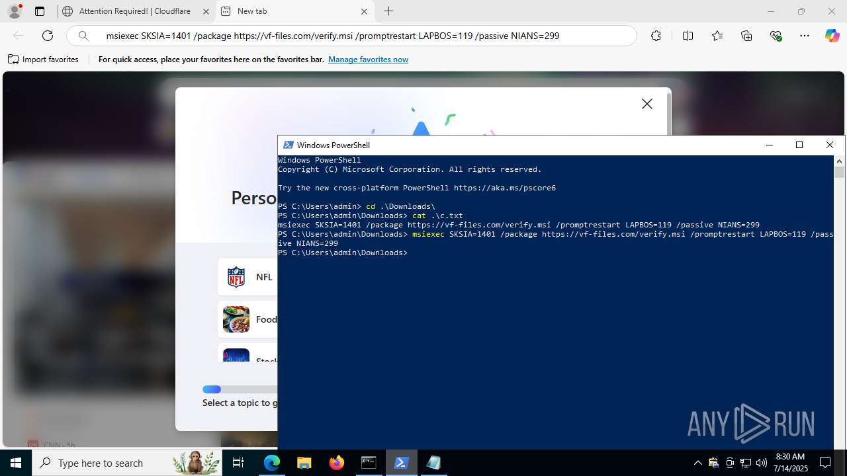Image resolution: width=847 pixels, height=476 pixels.
Task: Open Firefox from taskbar
Action: (x=336, y=463)
